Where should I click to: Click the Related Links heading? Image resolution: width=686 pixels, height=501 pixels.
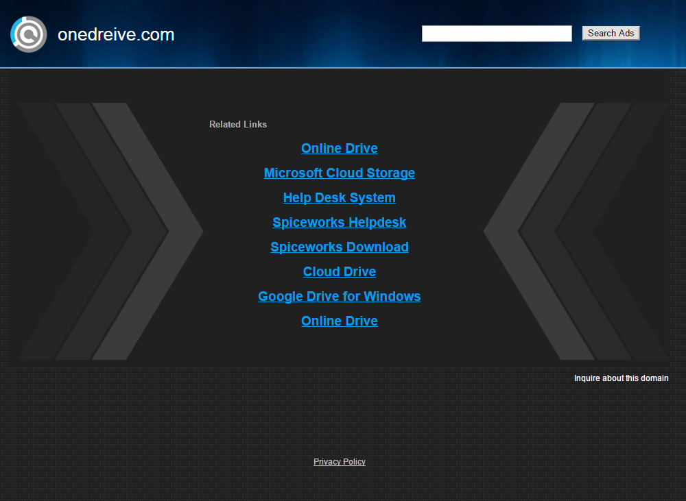(238, 125)
